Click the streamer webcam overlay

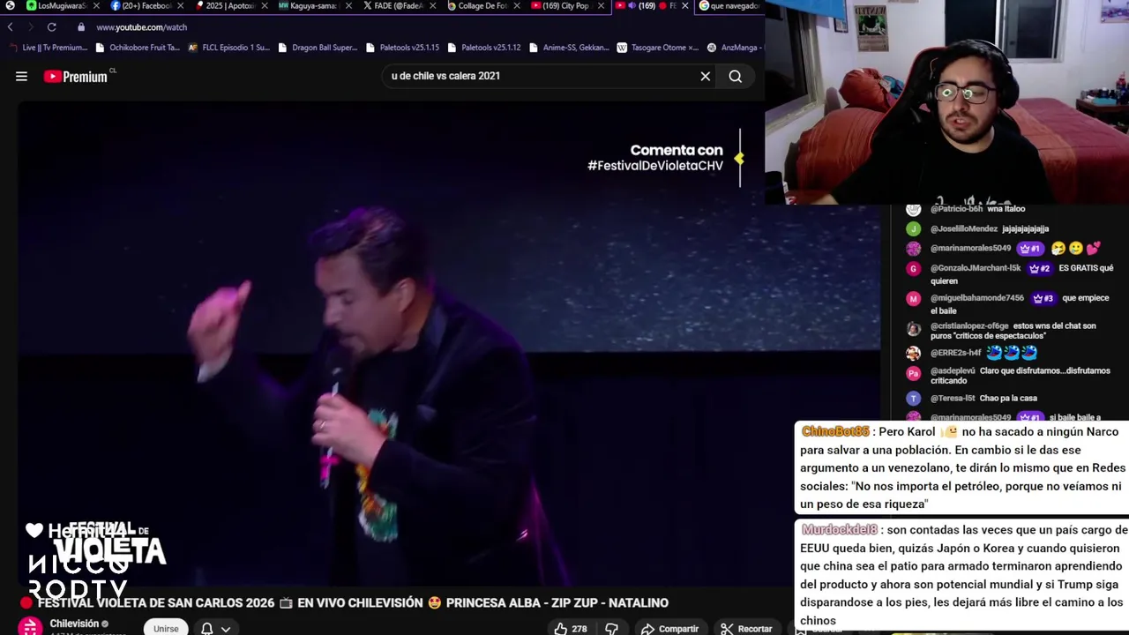[946, 101]
